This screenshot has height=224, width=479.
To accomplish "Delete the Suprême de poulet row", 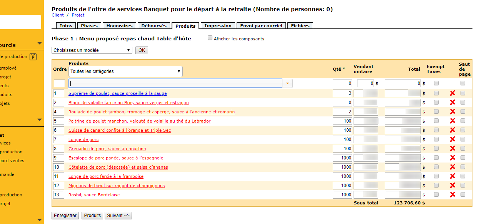I will pos(452,93).
